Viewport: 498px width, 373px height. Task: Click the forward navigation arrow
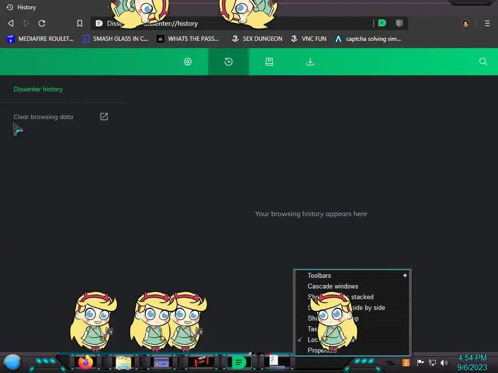click(x=26, y=23)
